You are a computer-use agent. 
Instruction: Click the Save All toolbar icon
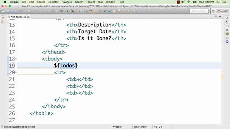click(x=12, y=11)
